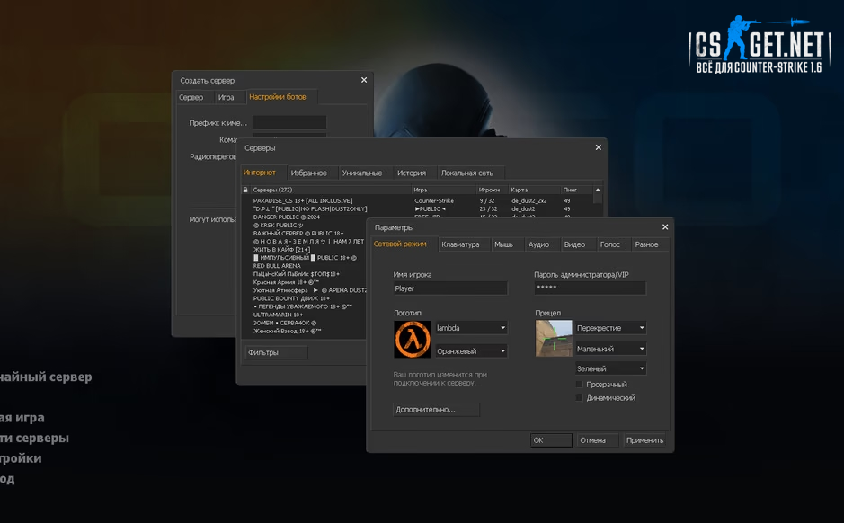844x523 pixels.
Task: Toggle the Динамический crosshair checkbox
Action: coord(580,398)
